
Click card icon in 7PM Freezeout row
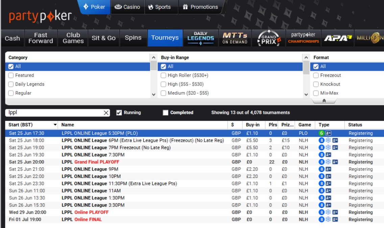pos(335,147)
